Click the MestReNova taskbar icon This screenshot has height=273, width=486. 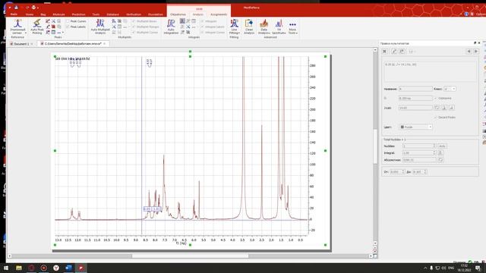tap(81, 268)
